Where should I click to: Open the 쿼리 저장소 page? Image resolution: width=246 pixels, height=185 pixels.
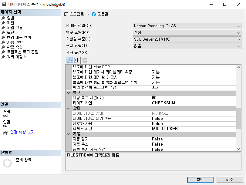pos(17,57)
